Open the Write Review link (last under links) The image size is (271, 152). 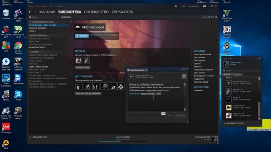(x=201, y=82)
